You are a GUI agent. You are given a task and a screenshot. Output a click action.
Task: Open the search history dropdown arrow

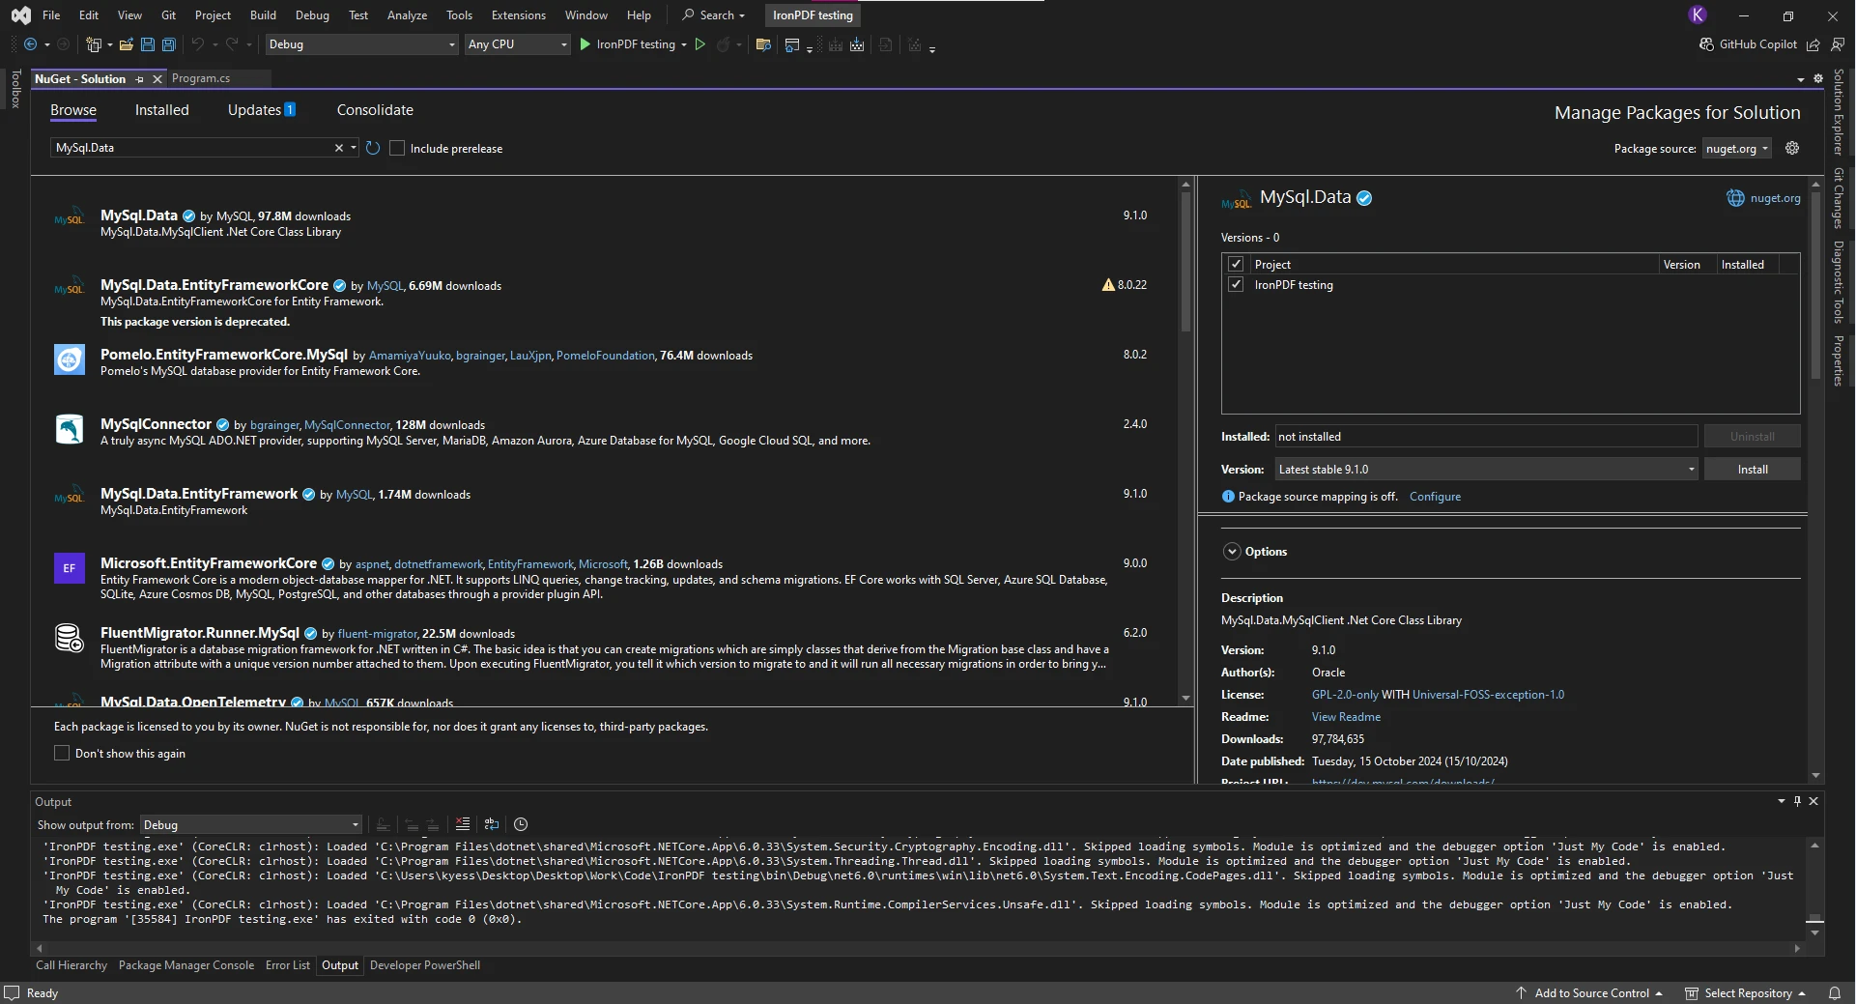pos(354,148)
